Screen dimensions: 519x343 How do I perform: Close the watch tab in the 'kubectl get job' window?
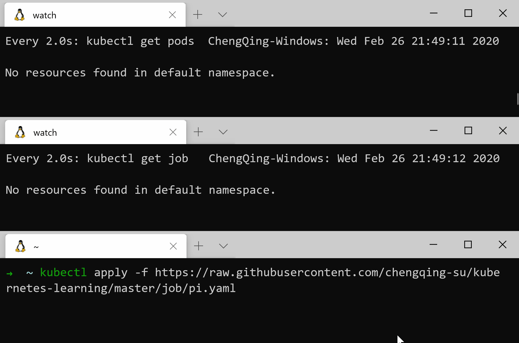click(173, 132)
